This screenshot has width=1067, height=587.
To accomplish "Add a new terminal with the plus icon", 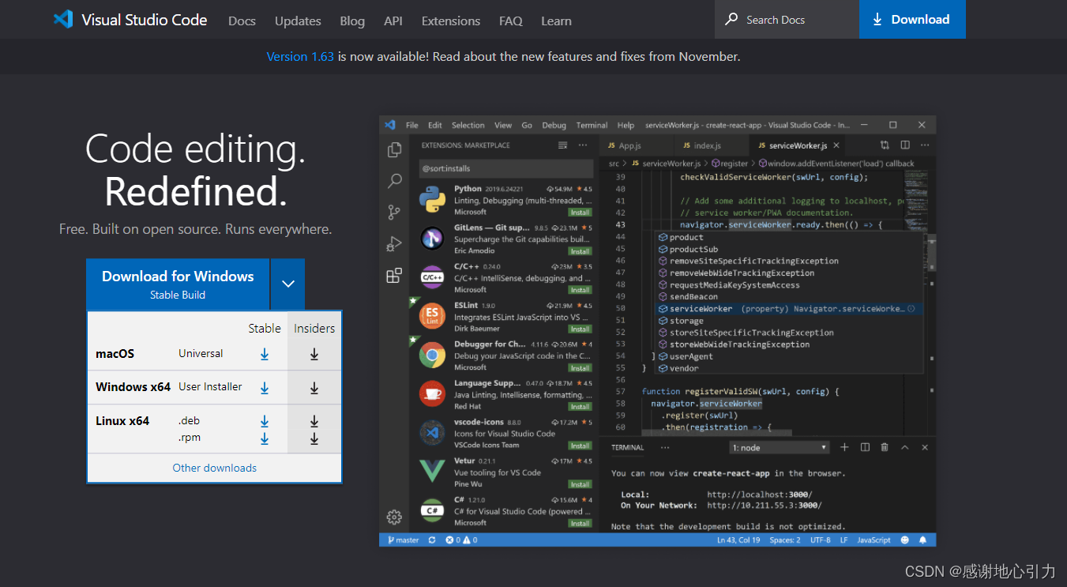I will [x=844, y=446].
